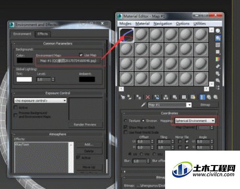Toggle the checkered Background icon
240x189 pixels.
[218, 45]
